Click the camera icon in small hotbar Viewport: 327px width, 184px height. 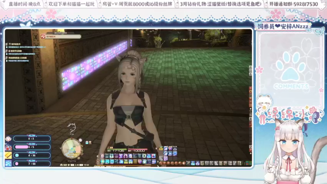click(175, 148)
